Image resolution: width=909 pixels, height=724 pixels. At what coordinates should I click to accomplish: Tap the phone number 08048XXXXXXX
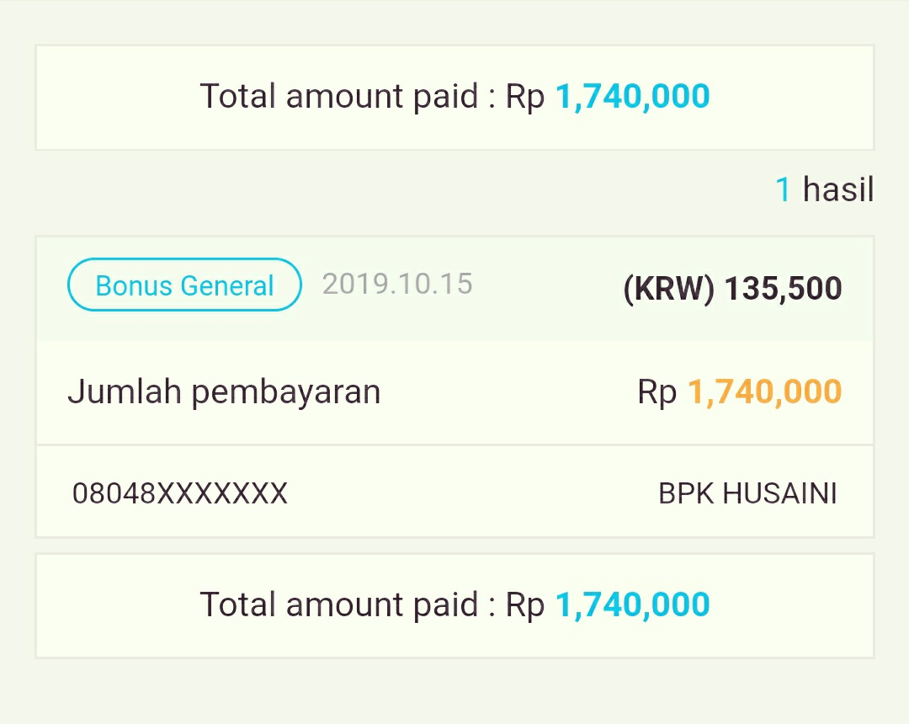point(180,493)
